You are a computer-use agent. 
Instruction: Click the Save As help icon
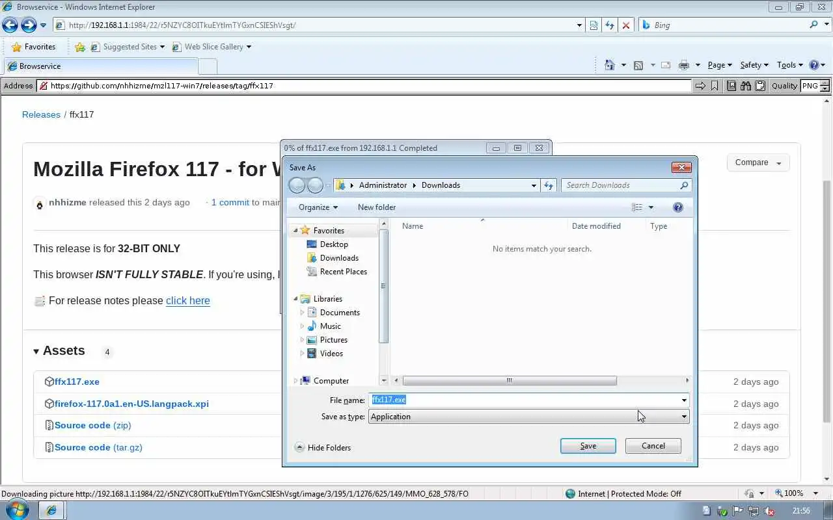tap(678, 207)
